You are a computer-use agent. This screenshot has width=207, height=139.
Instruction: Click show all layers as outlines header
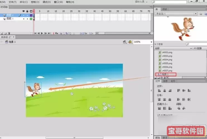pyautogui.click(x=31, y=11)
